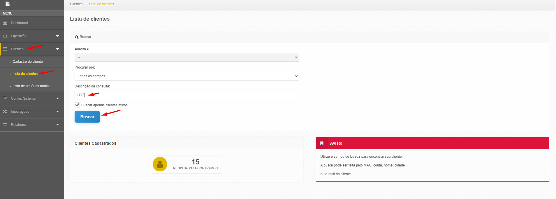Open Cadastro de cliente submenu item

pos(27,62)
